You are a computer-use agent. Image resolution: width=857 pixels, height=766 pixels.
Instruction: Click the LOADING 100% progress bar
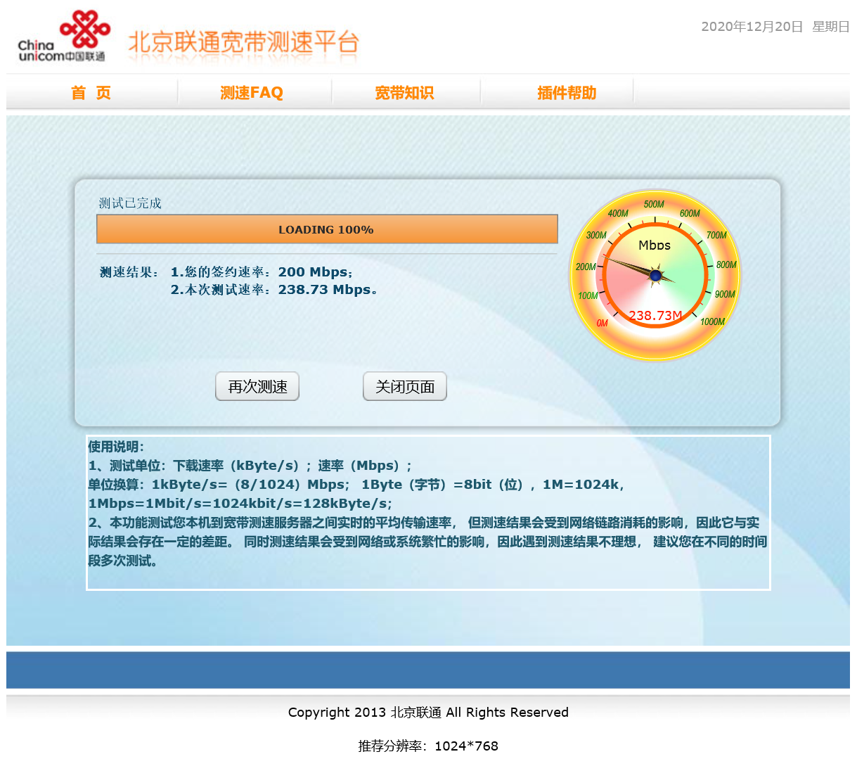(x=327, y=229)
